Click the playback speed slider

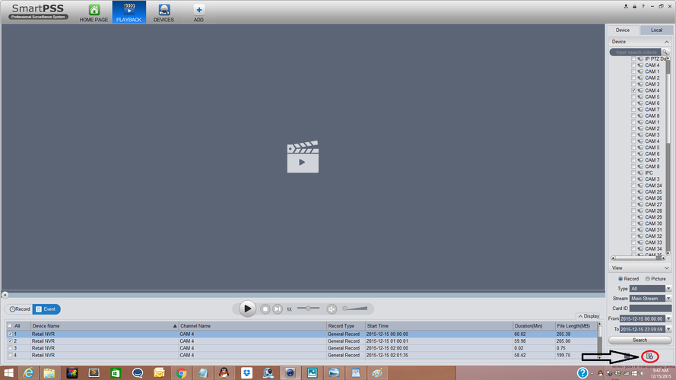(x=307, y=309)
